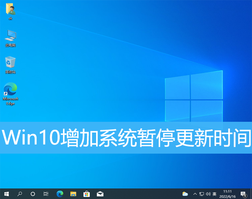Toggle the 英 input method indicator
This screenshot has height=199, width=252.
[215, 194]
